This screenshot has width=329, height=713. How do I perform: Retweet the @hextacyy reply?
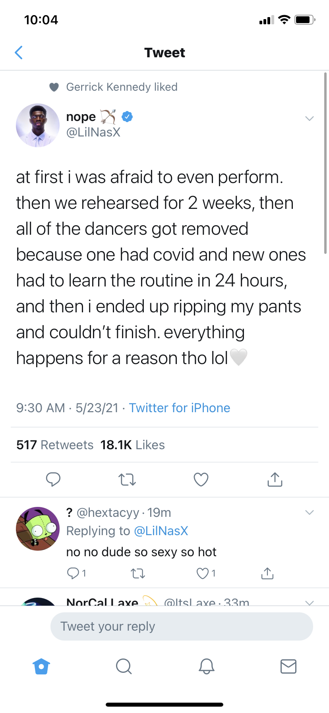pos(138,573)
